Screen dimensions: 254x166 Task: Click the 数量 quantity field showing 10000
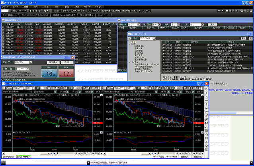coord(23,68)
